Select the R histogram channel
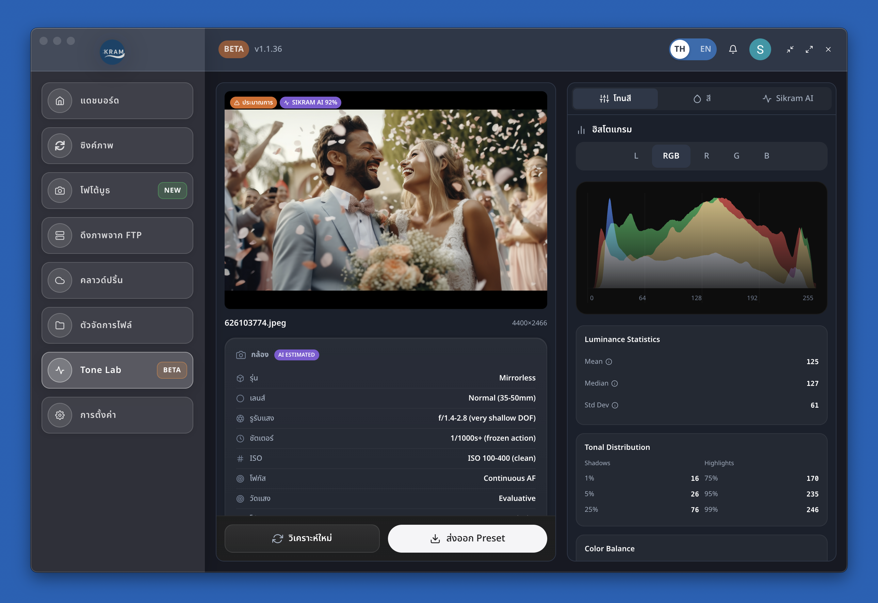 706,156
